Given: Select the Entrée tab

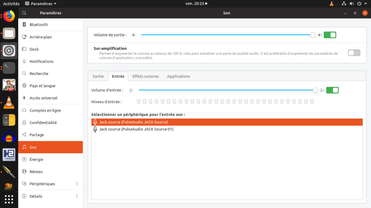Looking at the screenshot, I should (x=118, y=76).
